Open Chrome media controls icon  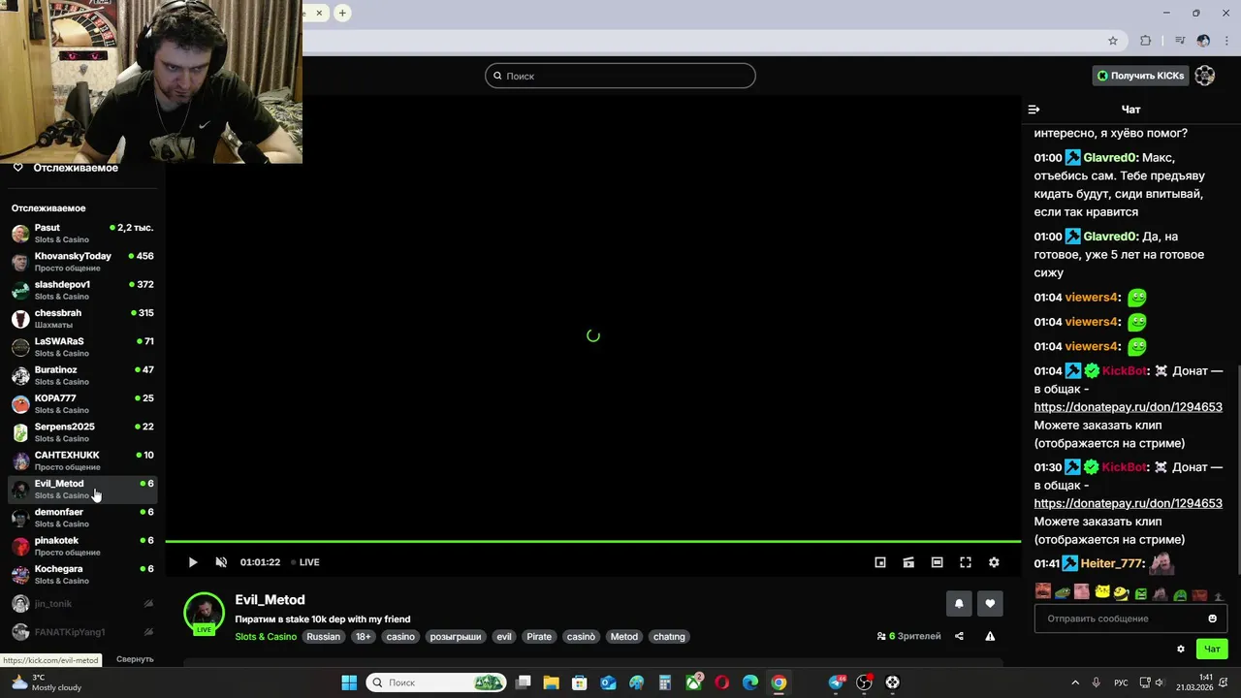[x=1180, y=41]
